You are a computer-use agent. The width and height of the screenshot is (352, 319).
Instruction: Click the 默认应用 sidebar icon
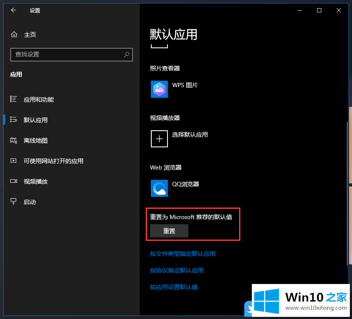point(14,120)
